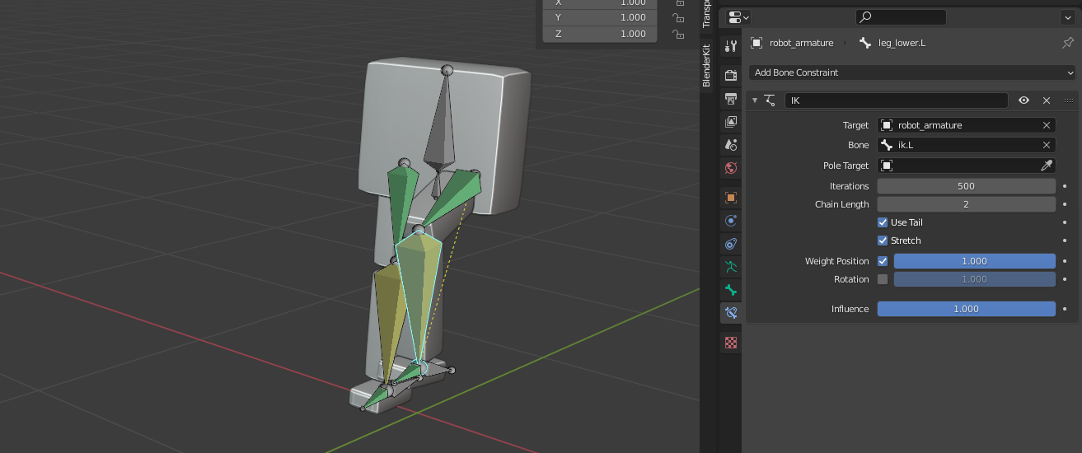
Task: Toggle IK constraint visibility eye icon
Action: (1023, 100)
